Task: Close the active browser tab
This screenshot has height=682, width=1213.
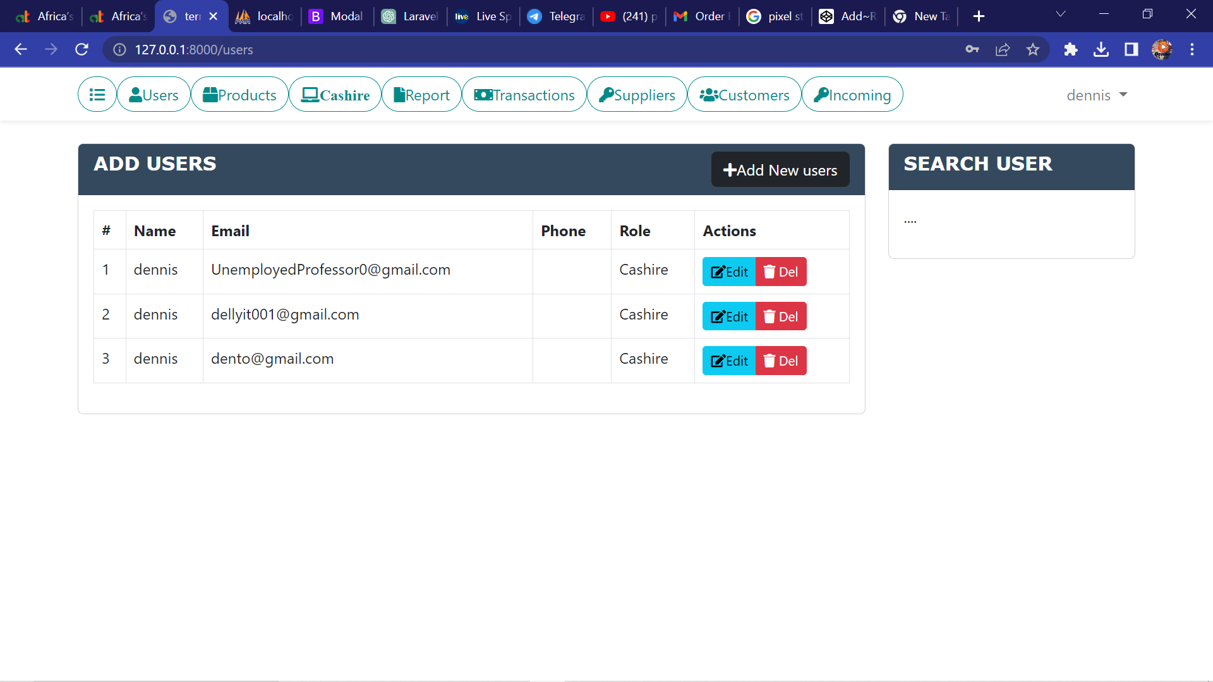Action: click(x=214, y=16)
